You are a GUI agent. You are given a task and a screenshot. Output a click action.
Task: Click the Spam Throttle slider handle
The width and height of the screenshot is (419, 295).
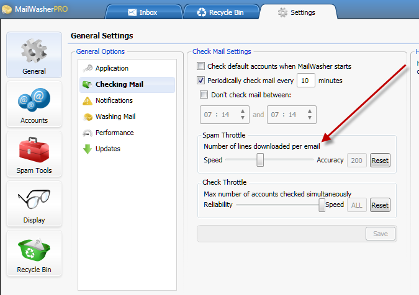(x=260, y=160)
